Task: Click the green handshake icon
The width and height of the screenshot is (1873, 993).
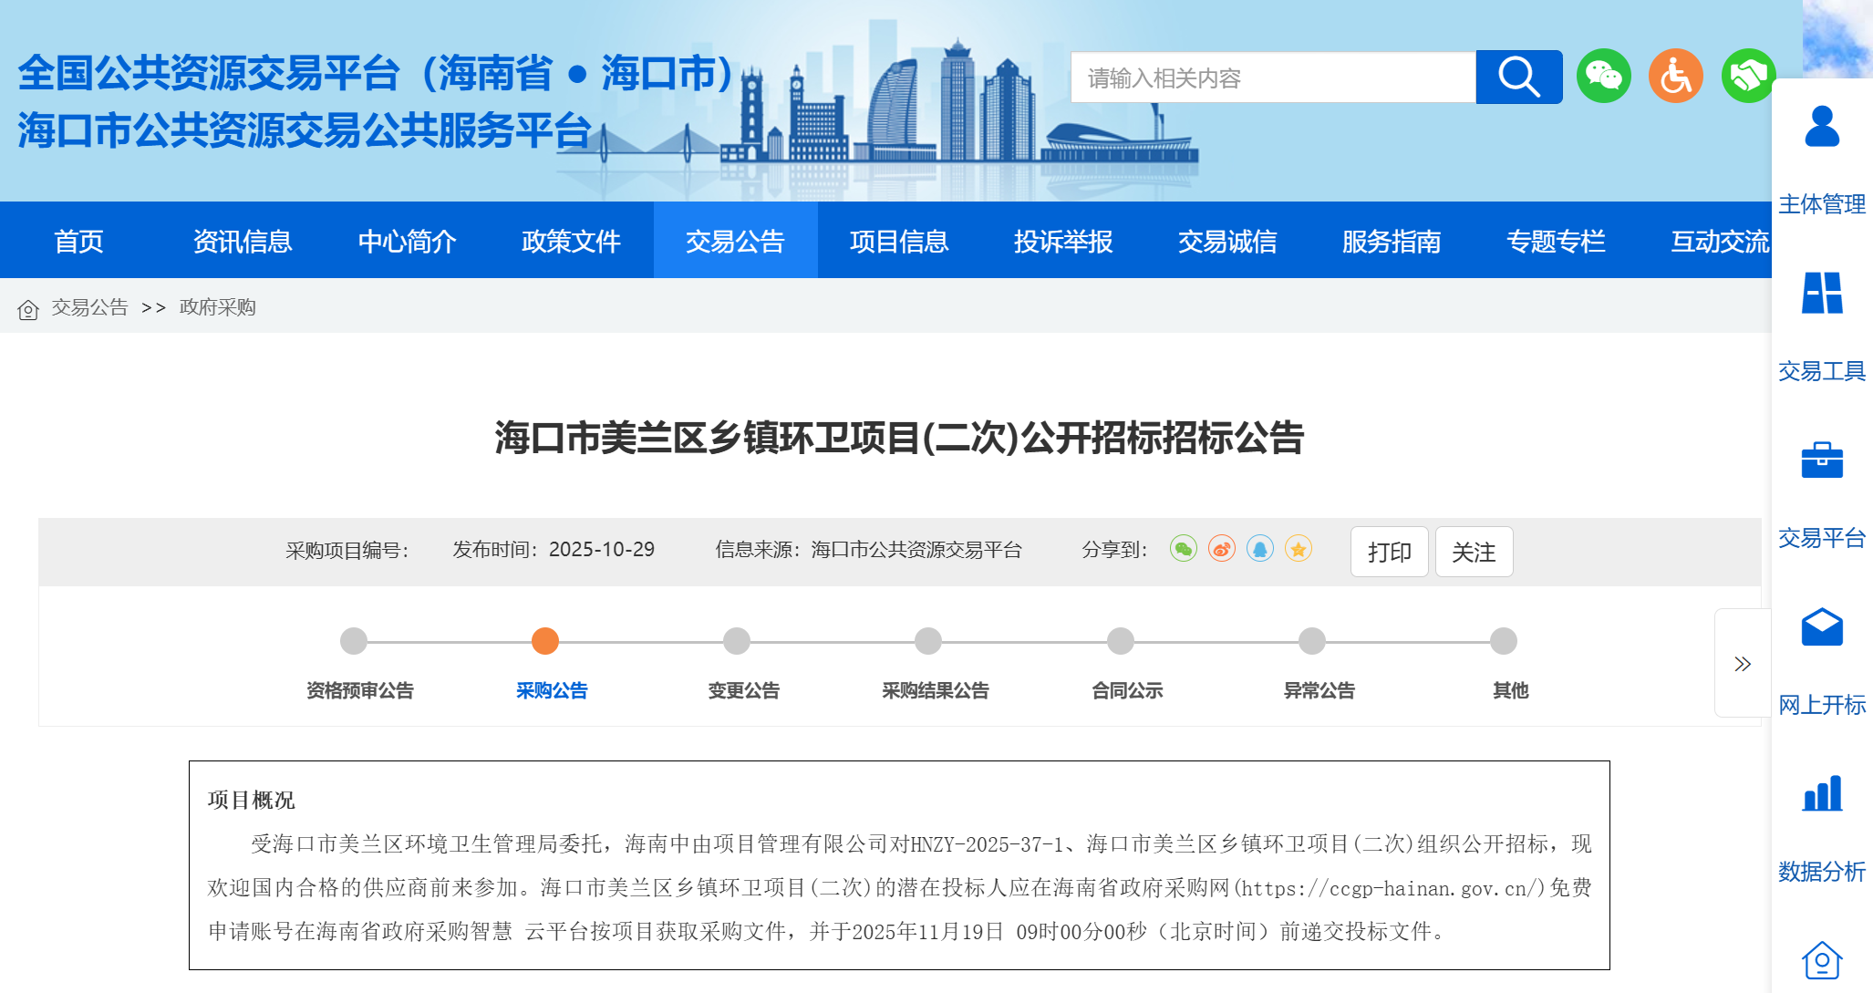Action: [x=1747, y=77]
